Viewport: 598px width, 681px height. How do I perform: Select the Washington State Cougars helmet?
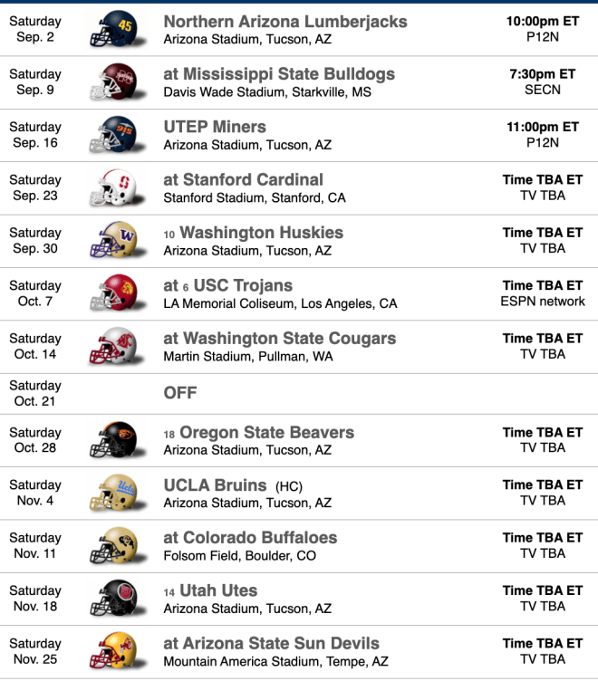click(117, 347)
